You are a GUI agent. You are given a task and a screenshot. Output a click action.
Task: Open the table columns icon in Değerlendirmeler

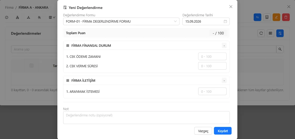click(271, 33)
